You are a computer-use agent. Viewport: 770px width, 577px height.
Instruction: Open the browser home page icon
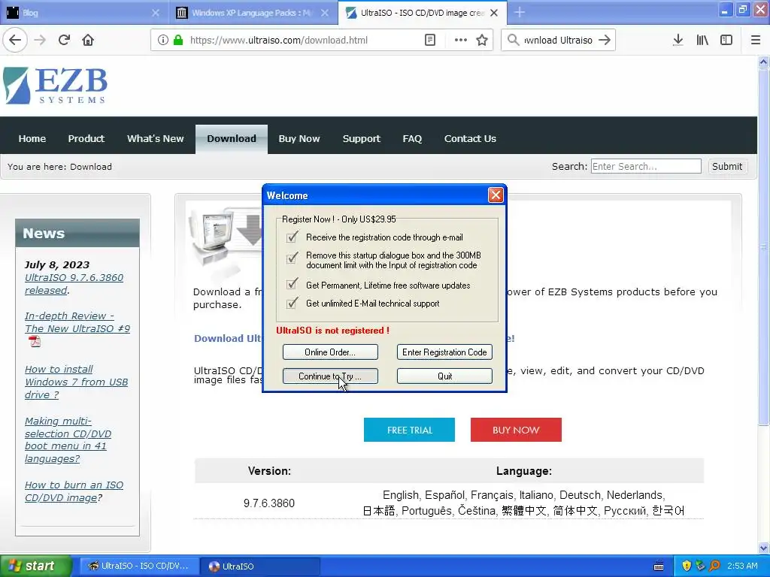pos(88,40)
